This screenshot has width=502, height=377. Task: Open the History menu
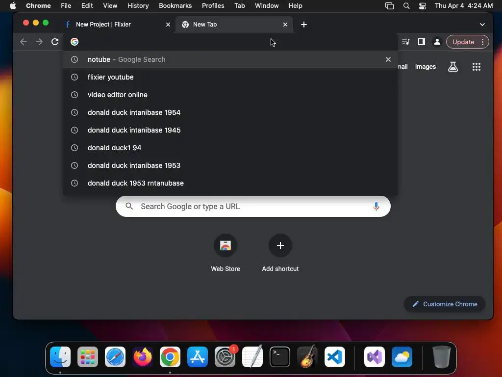point(138,5)
